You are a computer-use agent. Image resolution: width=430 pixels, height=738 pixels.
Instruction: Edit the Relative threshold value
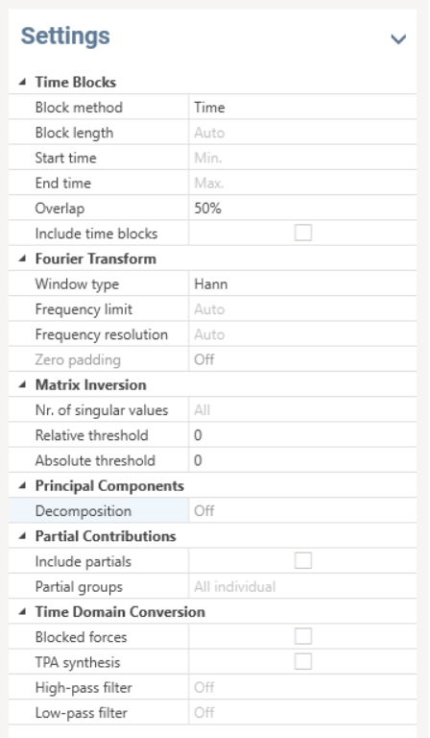(302, 435)
